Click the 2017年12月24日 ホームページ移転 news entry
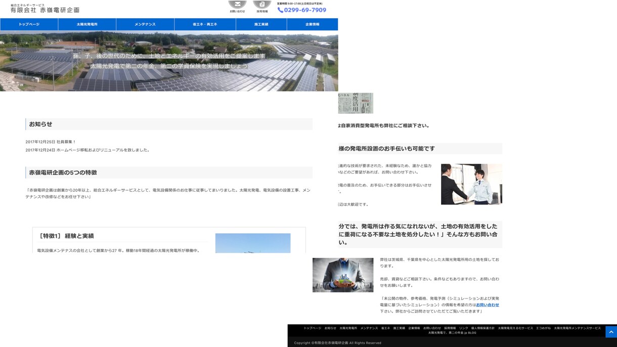 coord(87,150)
